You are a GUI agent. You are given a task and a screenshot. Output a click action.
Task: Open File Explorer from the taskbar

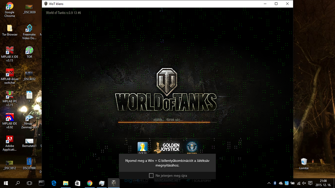click(66, 183)
